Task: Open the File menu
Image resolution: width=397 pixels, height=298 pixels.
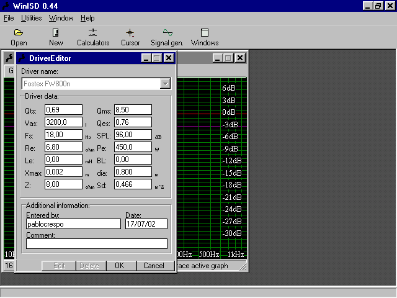Action: tap(9, 18)
